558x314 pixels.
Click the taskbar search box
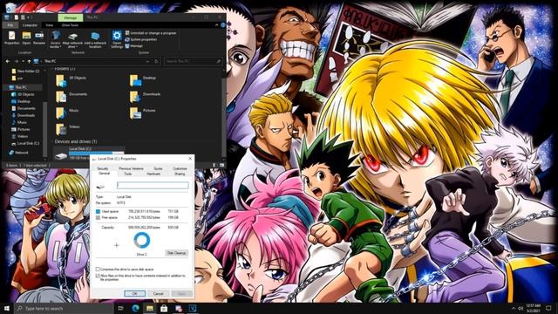[x=64, y=308]
